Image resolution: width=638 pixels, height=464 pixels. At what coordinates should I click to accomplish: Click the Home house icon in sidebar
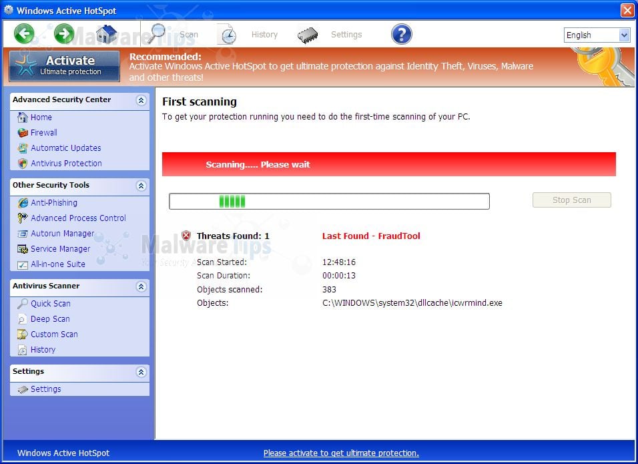coord(23,118)
